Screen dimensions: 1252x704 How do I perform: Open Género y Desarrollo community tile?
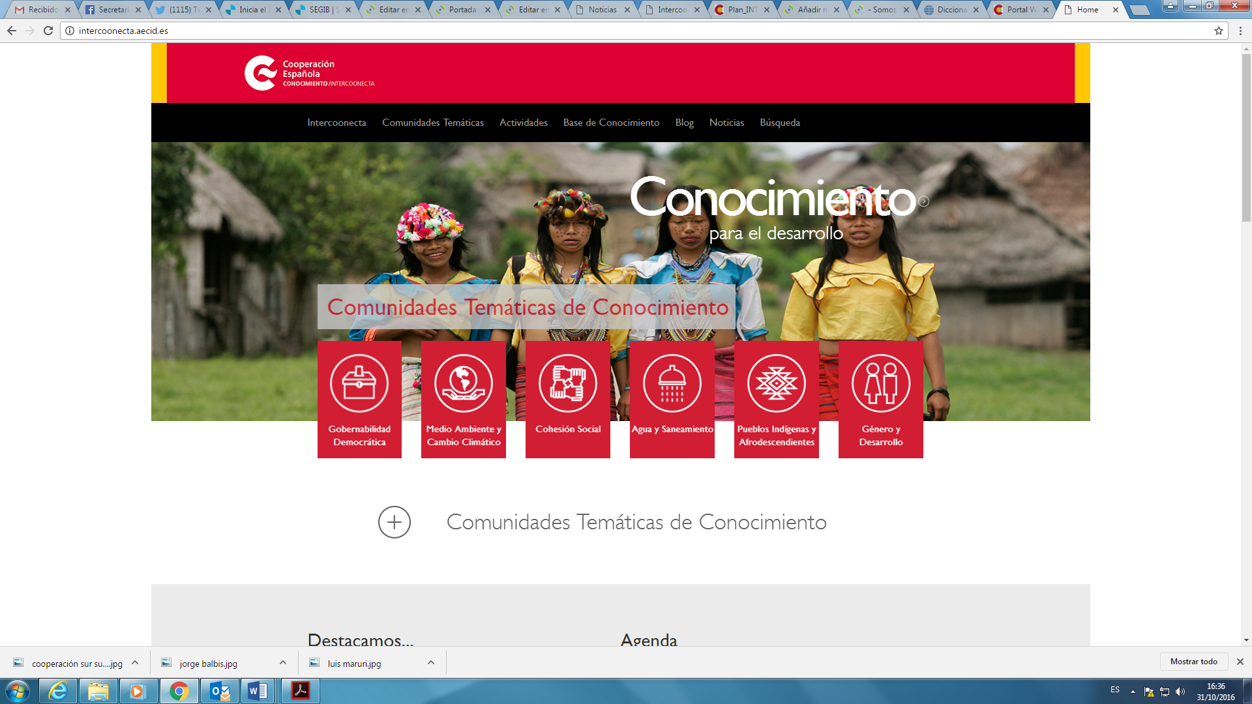[881, 400]
